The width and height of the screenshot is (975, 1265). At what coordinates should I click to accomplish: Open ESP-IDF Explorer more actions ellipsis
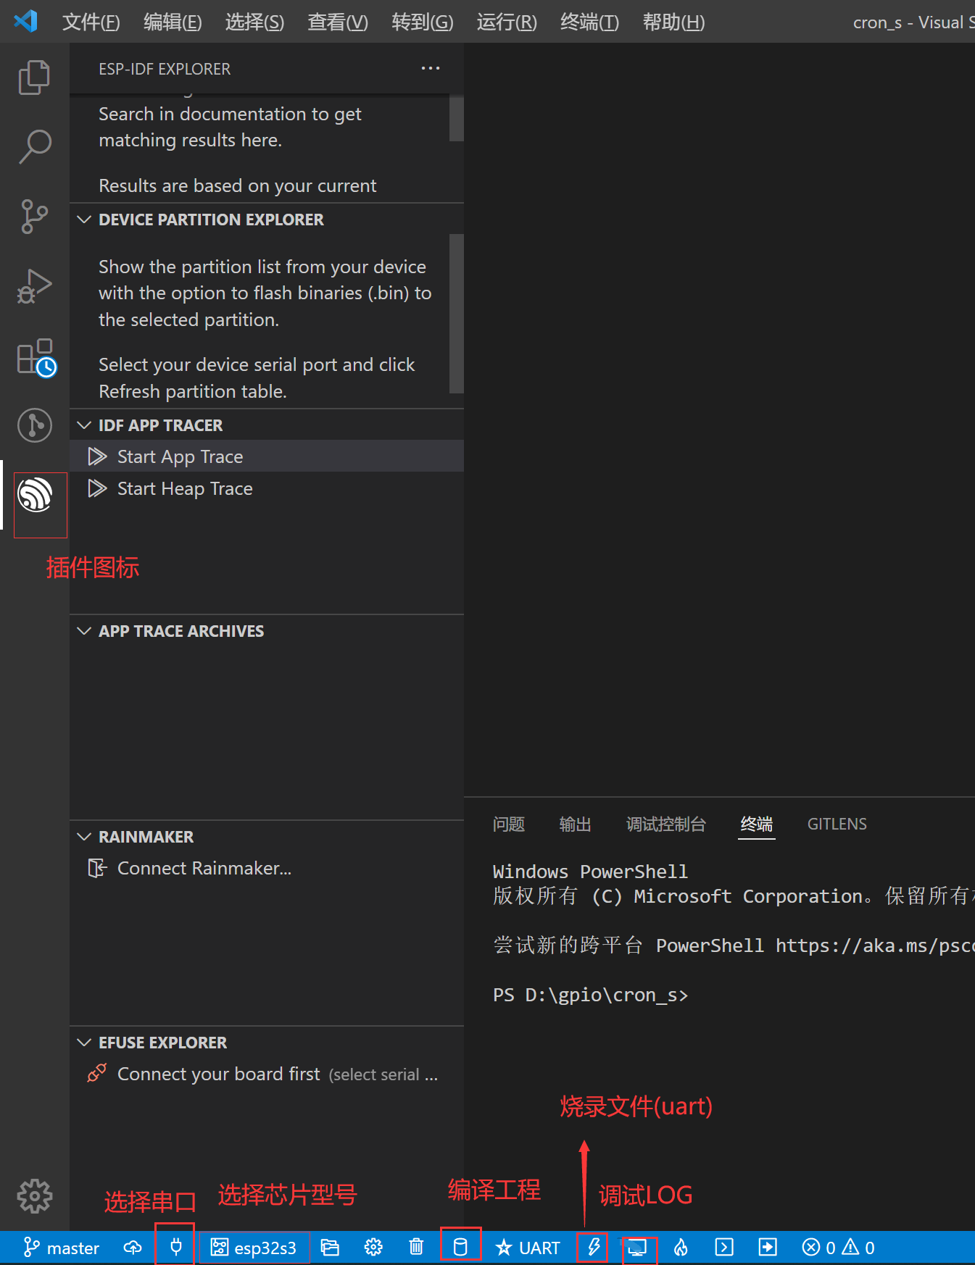pyautogui.click(x=431, y=68)
